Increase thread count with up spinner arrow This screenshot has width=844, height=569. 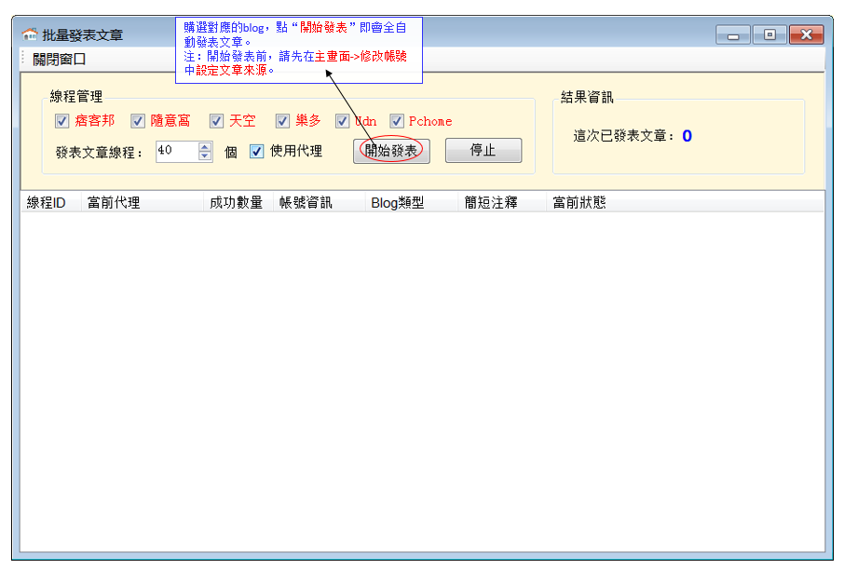tap(206, 146)
